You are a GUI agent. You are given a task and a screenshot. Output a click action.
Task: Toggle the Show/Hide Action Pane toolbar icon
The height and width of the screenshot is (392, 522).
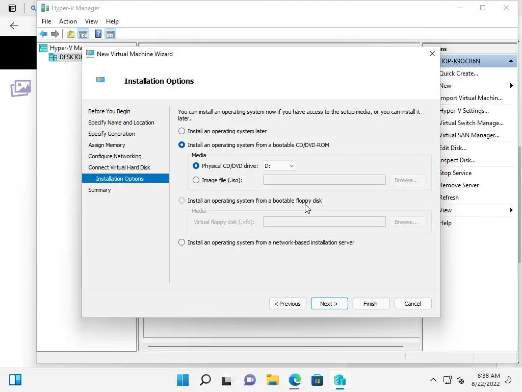pyautogui.click(x=111, y=34)
